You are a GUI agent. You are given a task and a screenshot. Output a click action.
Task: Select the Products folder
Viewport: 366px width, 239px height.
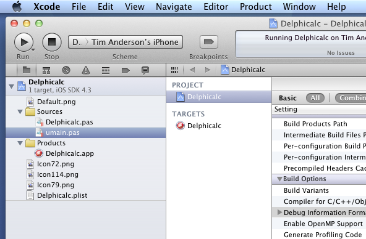coord(86,143)
